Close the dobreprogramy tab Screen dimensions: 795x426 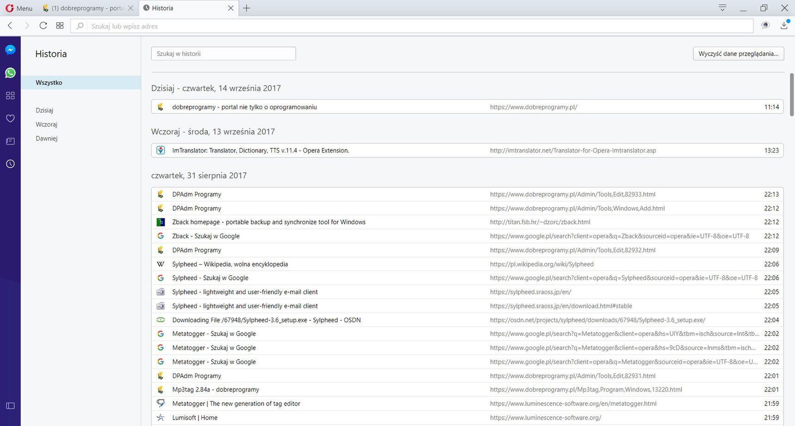pos(130,8)
